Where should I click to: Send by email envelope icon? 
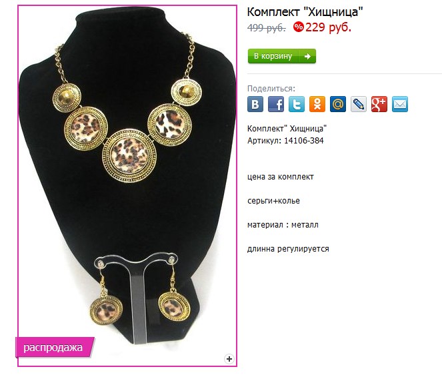point(400,104)
